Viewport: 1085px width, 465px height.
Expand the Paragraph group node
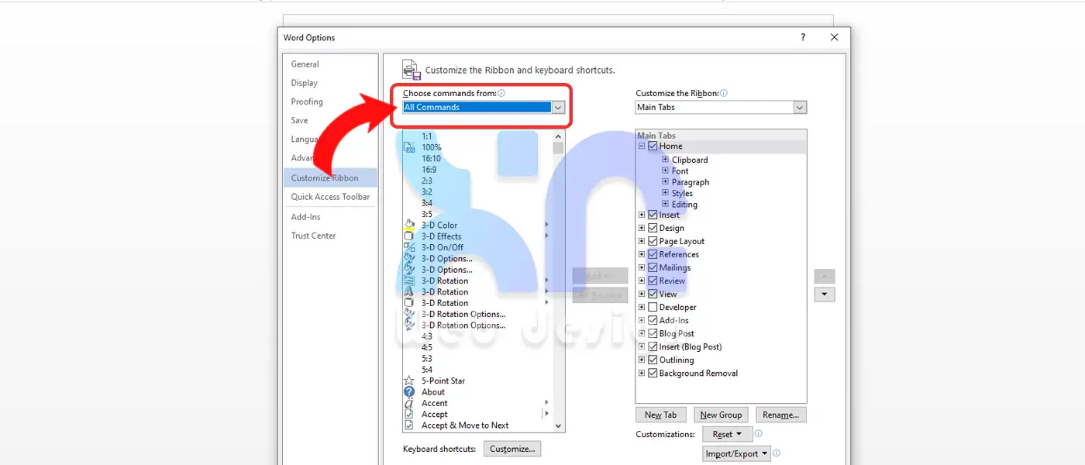click(666, 182)
